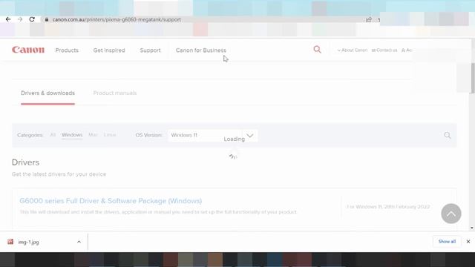Screen dimensions: 475x267
Task: Click the address bar padlock icon
Action: pyautogui.click(x=47, y=19)
